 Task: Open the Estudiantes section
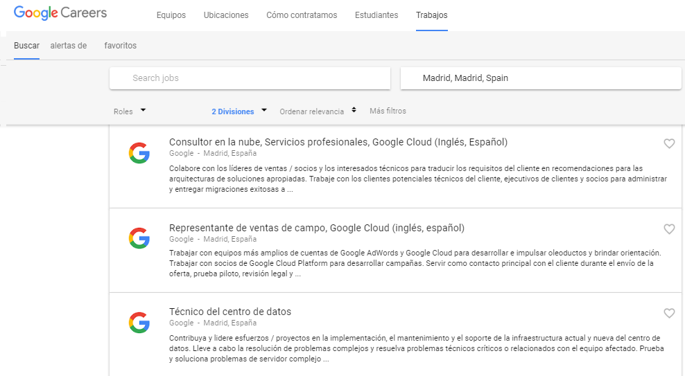pos(376,15)
